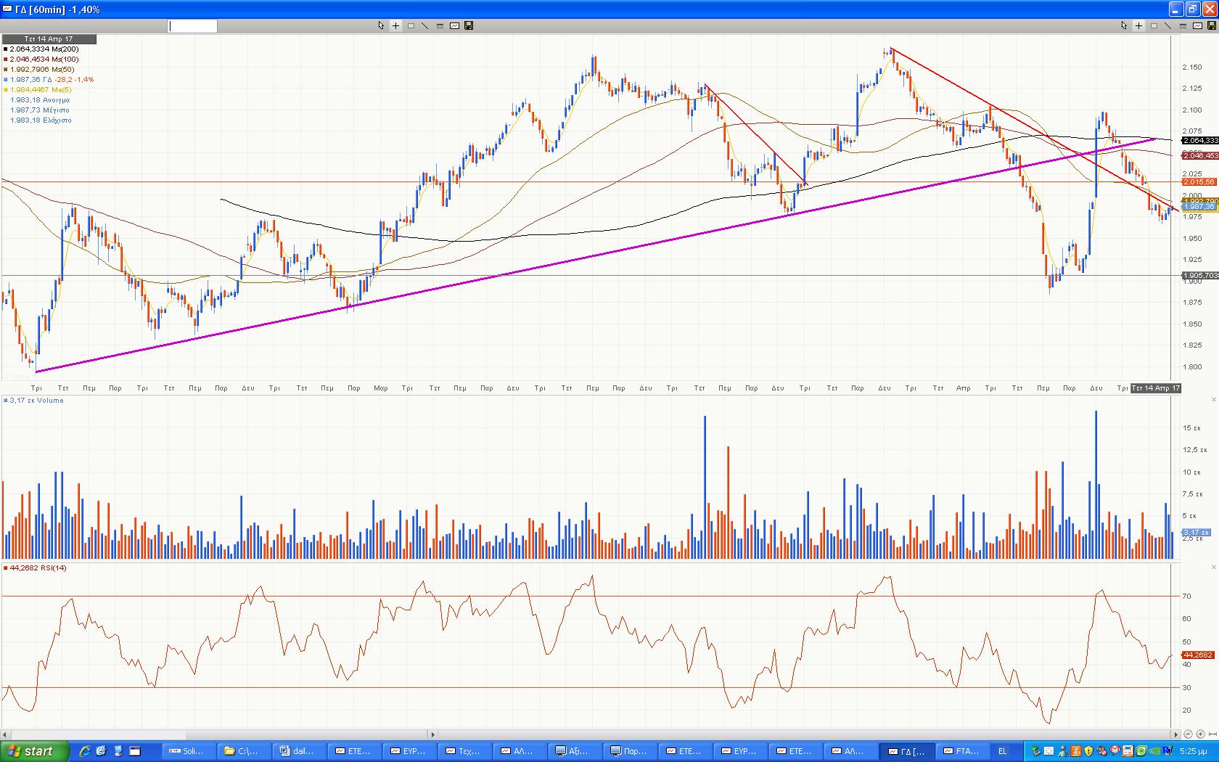Click the horizontal scrollbar right arrow
Viewport: 1219px width, 762px height.
click(x=1175, y=734)
